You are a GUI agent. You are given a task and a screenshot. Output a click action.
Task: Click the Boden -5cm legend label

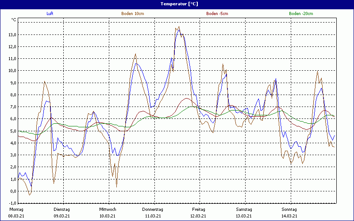pos(217,14)
